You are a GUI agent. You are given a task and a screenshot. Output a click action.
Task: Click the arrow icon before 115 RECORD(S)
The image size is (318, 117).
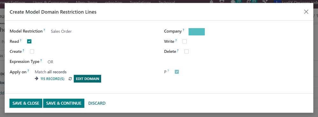click(x=37, y=79)
